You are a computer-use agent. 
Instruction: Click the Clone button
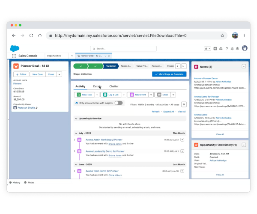(x=51, y=74)
